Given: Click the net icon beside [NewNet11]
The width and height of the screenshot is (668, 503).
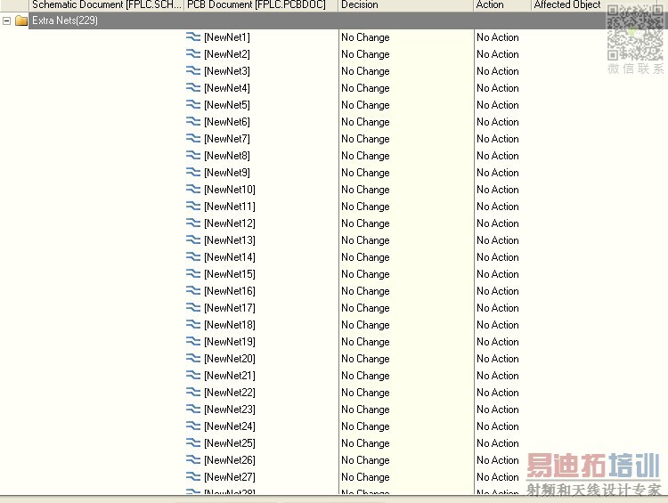Looking at the screenshot, I should tap(193, 207).
